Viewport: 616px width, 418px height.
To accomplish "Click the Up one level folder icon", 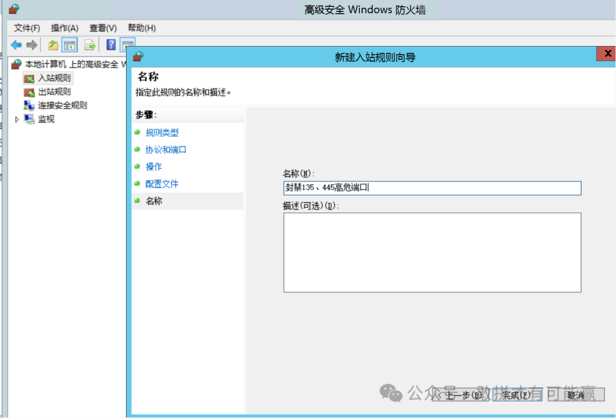I will point(53,45).
